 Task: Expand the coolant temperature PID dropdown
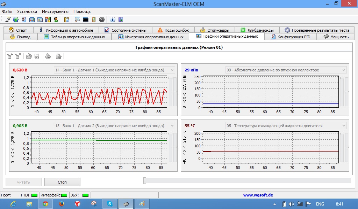(343, 126)
